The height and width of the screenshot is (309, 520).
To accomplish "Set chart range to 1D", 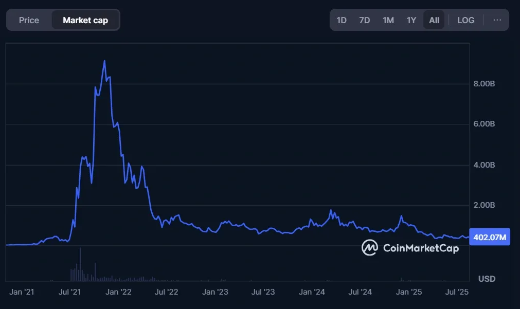I will click(x=342, y=20).
